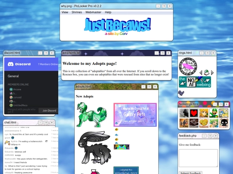Click the rainbow cat banner in adopts.html
This screenshot has height=174, width=233.
click(x=122, y=147)
